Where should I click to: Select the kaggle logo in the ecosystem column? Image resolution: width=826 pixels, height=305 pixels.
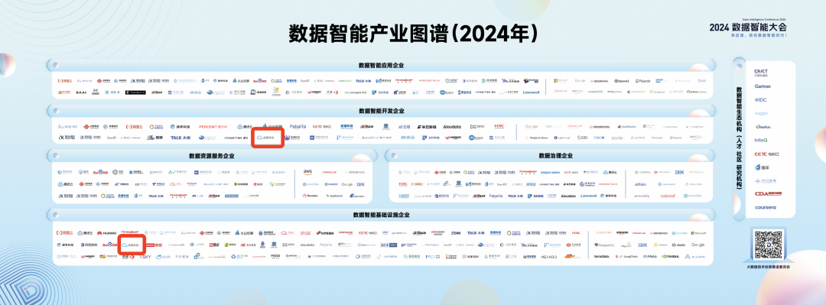(761, 113)
